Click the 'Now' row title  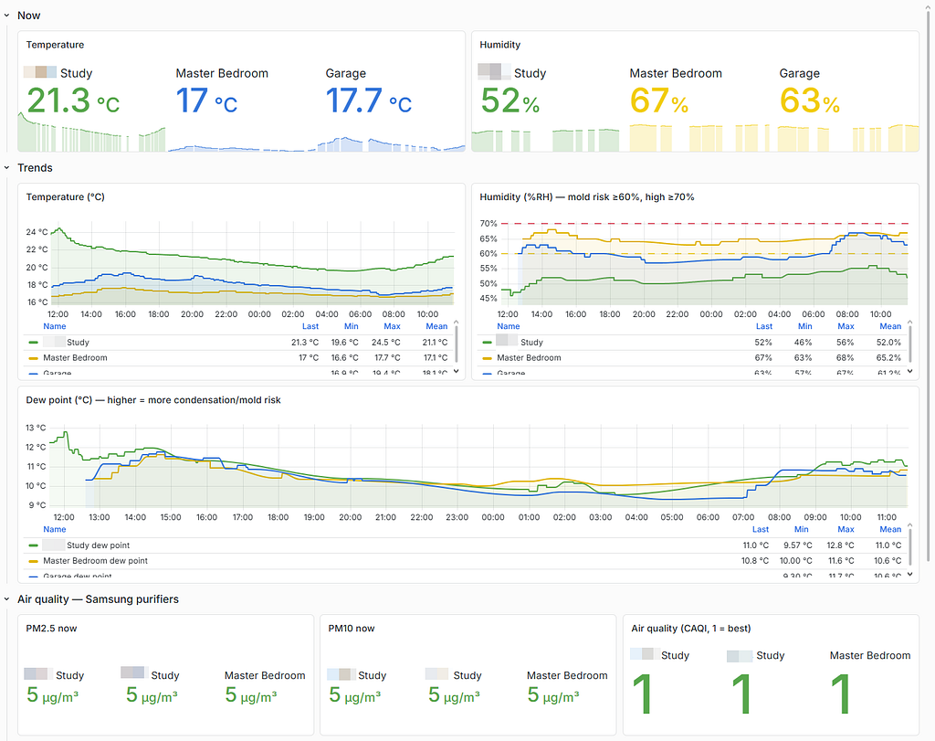pyautogui.click(x=28, y=16)
